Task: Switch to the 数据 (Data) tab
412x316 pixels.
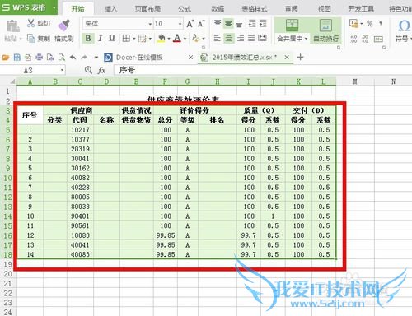Action: click(218, 9)
